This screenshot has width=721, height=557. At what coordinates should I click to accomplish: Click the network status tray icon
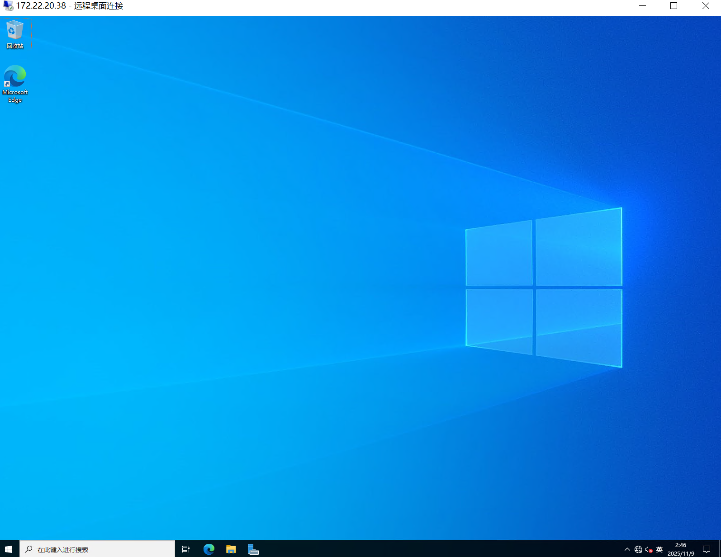(638, 549)
